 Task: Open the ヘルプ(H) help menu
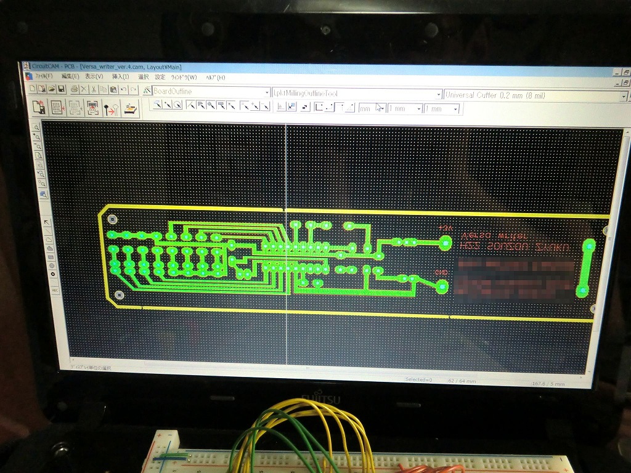coord(215,77)
